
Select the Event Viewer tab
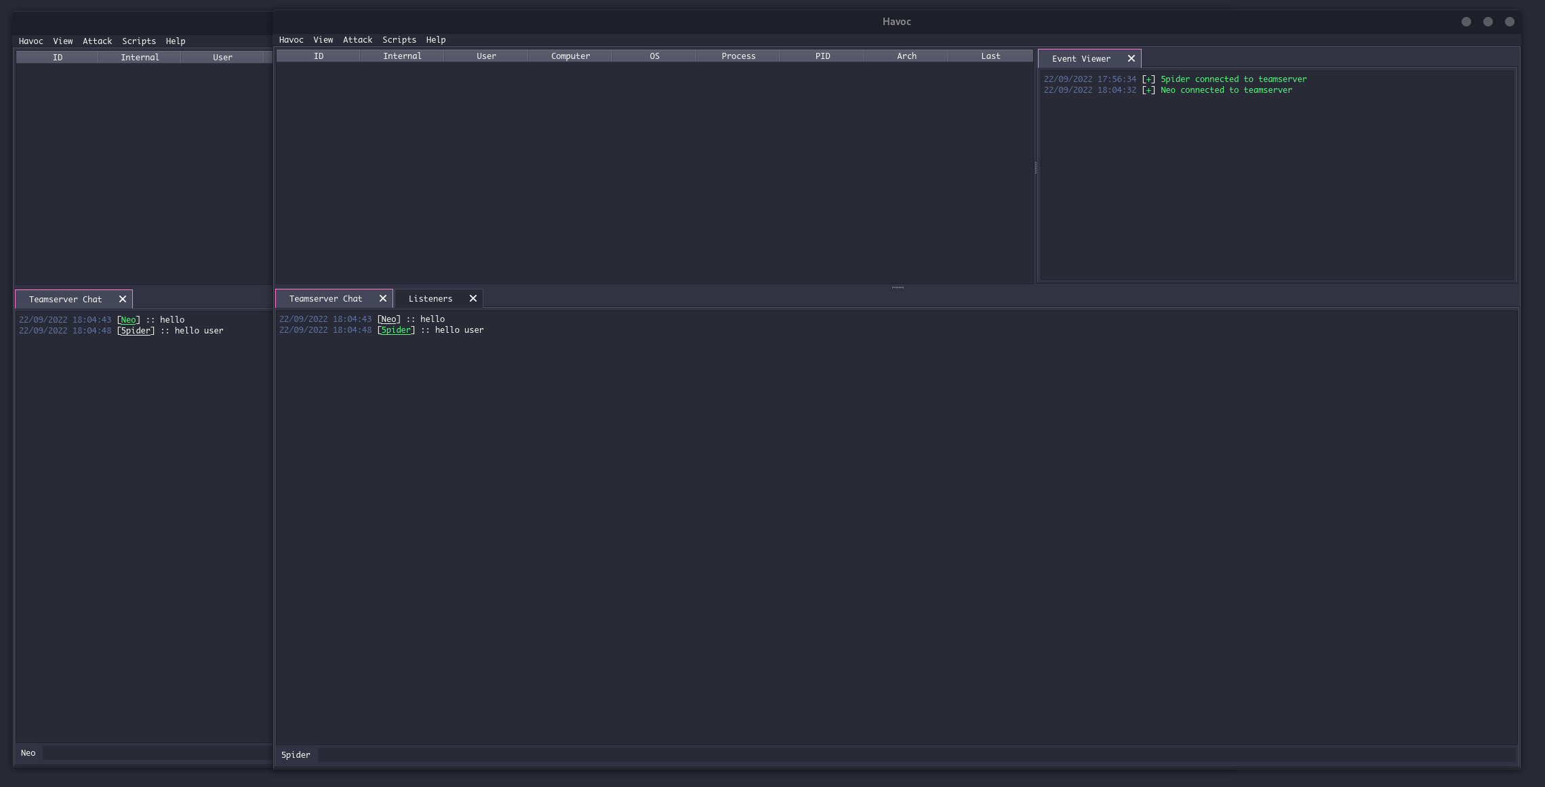click(1081, 58)
